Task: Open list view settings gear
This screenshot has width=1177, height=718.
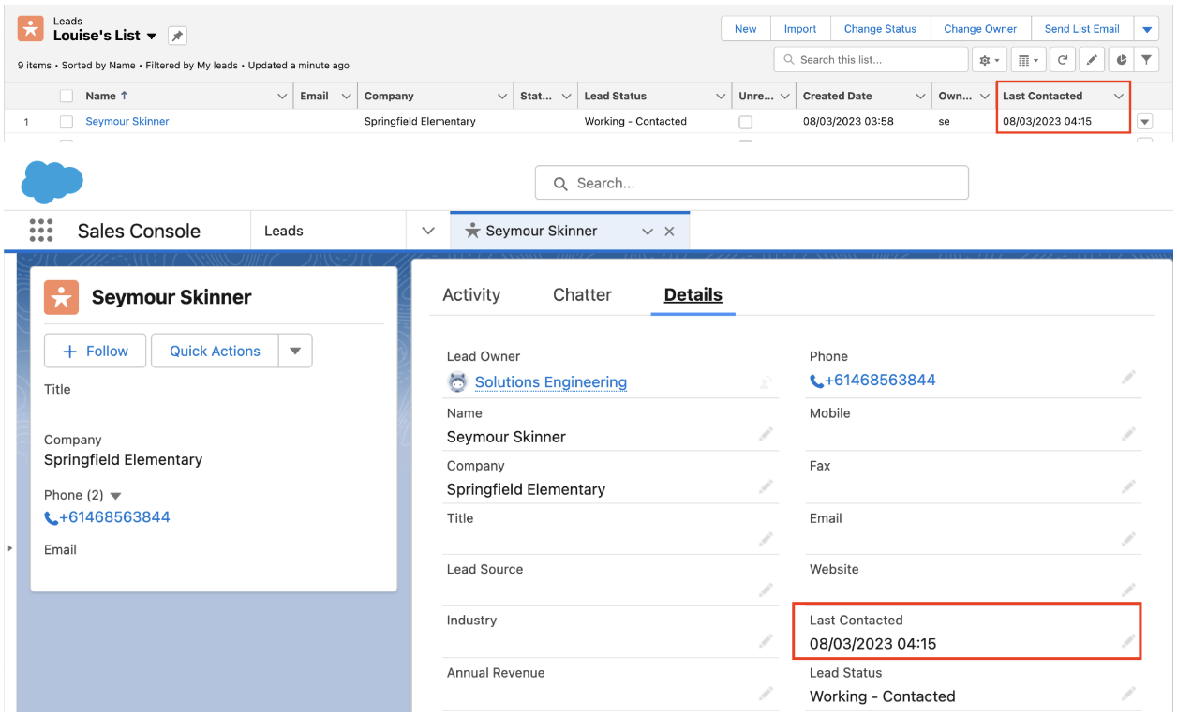Action: coord(990,60)
